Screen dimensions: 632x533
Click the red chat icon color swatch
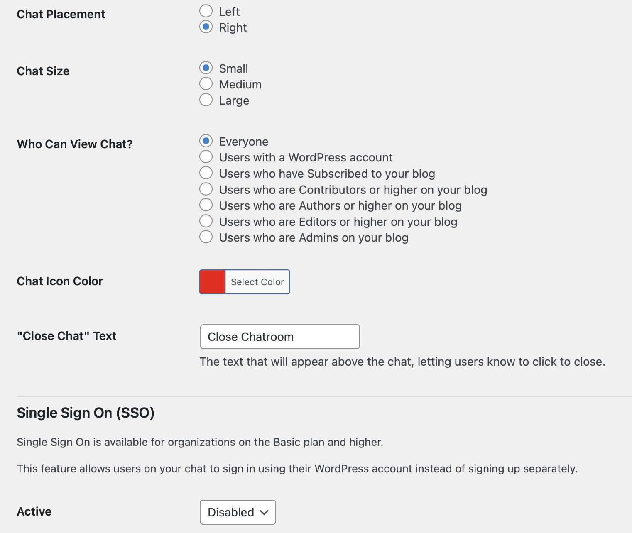(x=213, y=282)
